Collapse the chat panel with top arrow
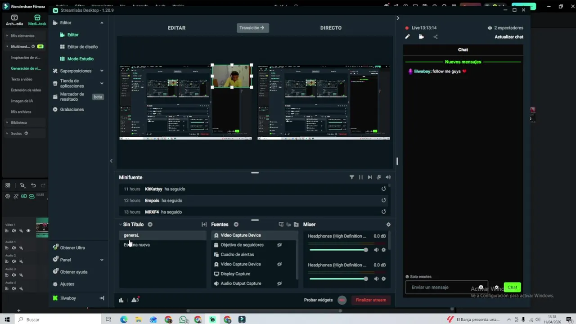The image size is (576, 324). tap(398, 18)
